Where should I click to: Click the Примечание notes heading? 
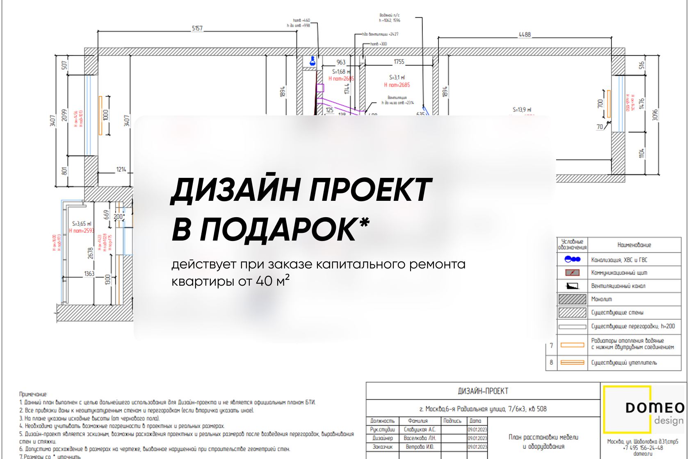pos(33,394)
